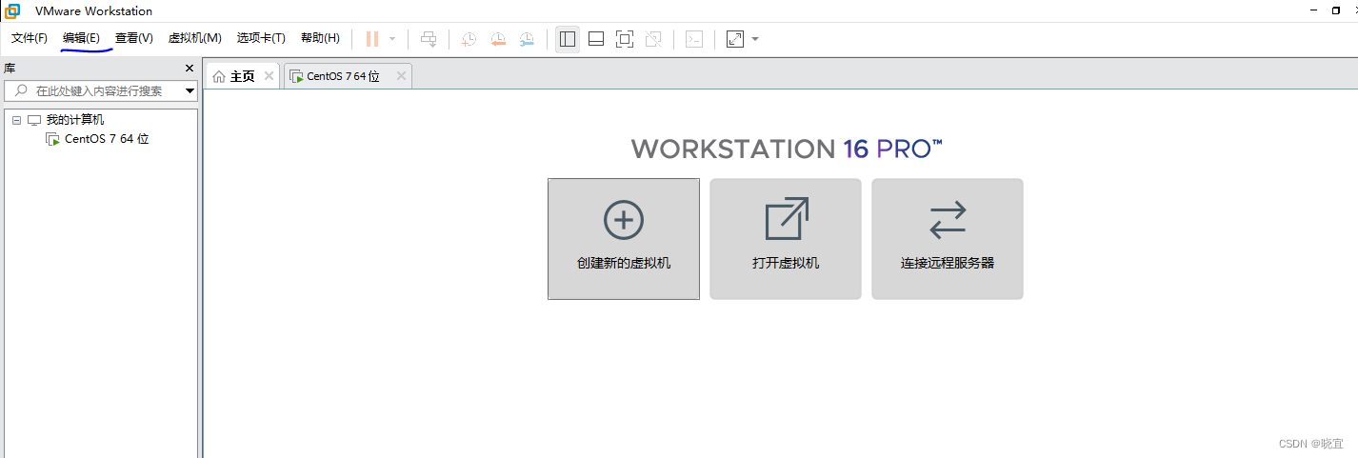Close the 库 library panel
This screenshot has width=1358, height=458.
tap(190, 69)
